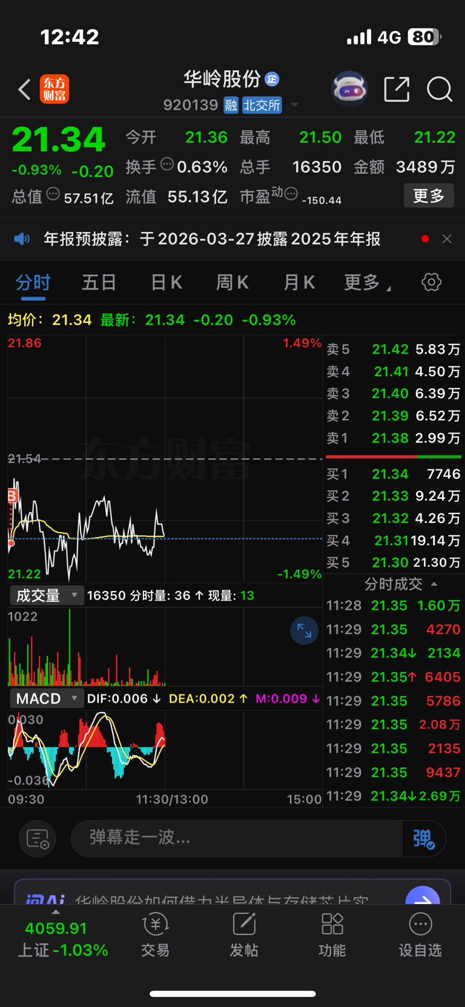The height and width of the screenshot is (1007, 465).
Task: Switch to the 周K tab
Action: (232, 283)
